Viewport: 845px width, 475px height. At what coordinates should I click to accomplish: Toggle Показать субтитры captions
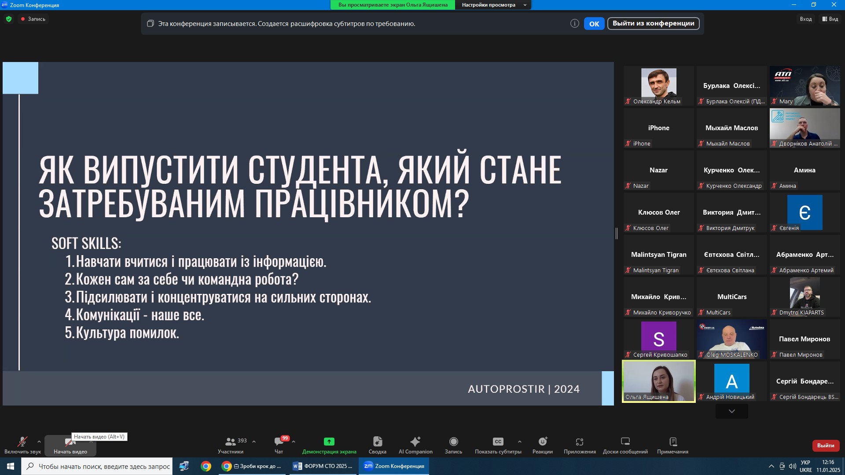point(498,445)
